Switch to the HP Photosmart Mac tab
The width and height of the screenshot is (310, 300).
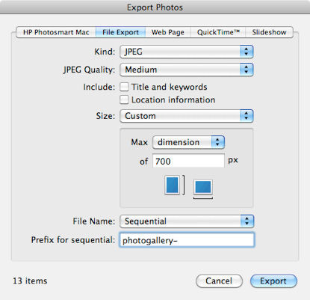pyautogui.click(x=56, y=32)
